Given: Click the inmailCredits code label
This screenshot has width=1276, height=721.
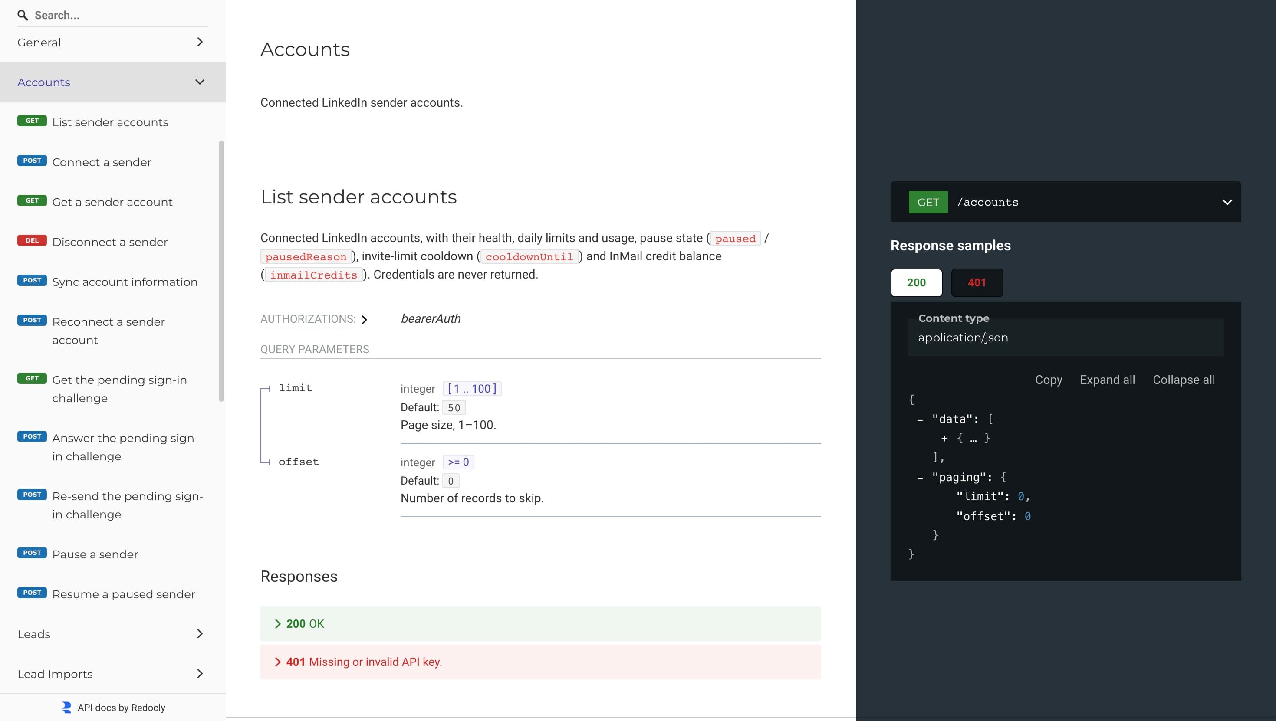Looking at the screenshot, I should [313, 275].
